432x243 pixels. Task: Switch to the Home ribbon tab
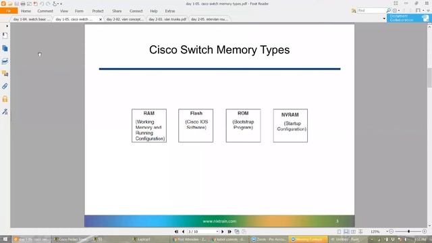pos(26,11)
